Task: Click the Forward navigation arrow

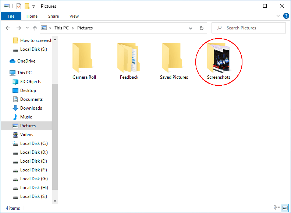Action: point(18,28)
